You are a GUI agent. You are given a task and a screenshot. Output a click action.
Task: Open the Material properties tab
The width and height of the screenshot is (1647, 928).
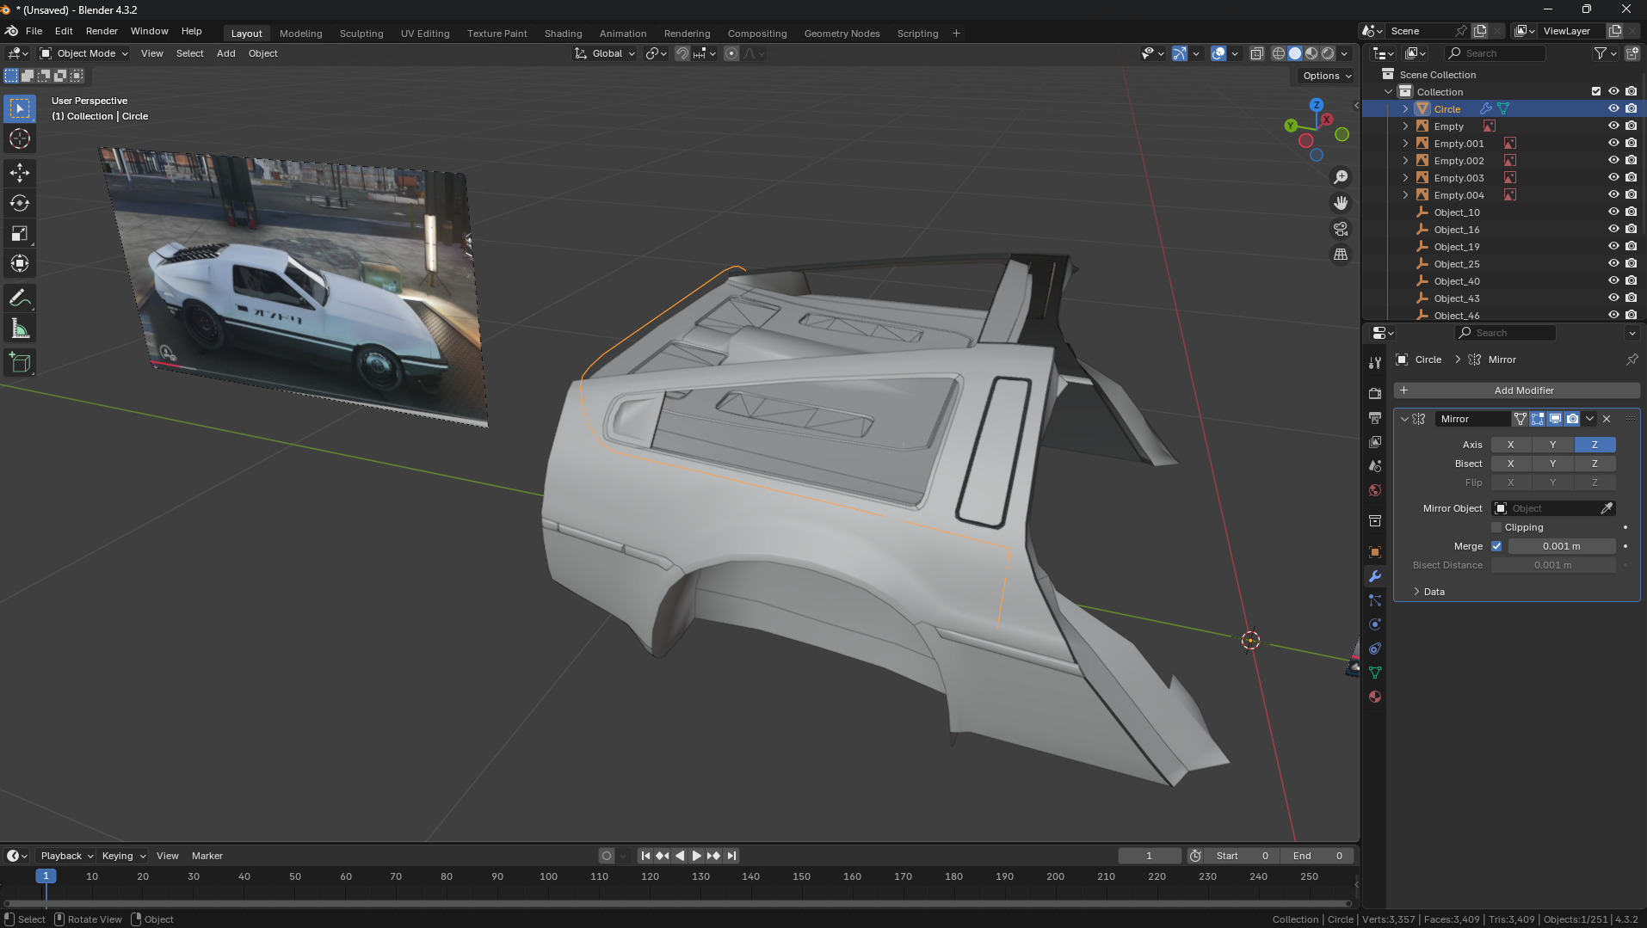point(1375,697)
